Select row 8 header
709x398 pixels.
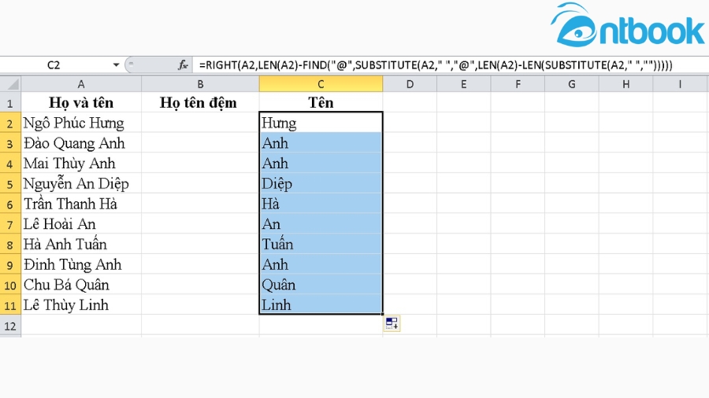[10, 244]
